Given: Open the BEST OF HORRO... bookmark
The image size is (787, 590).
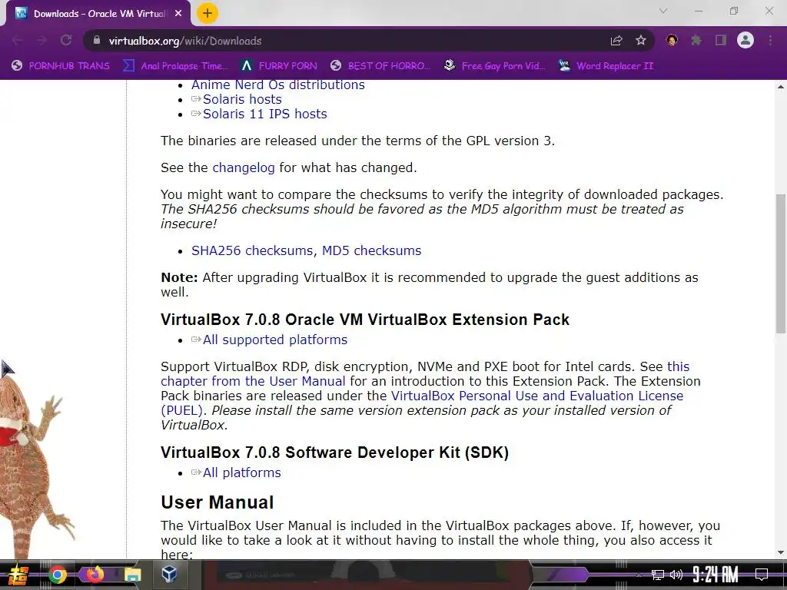Looking at the screenshot, I should tap(380, 66).
